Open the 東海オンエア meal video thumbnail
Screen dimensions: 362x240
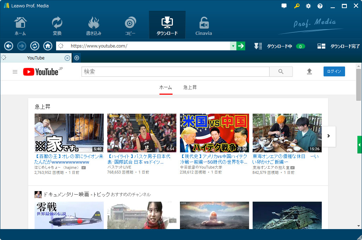[287, 133]
